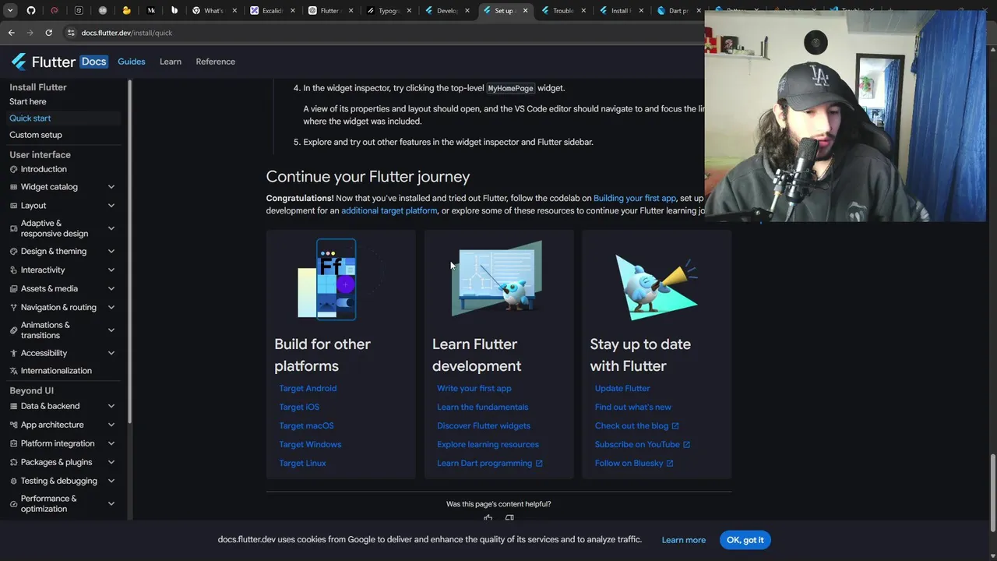Viewport: 997px width, 561px height.
Task: Open the yellow duck pinned tab
Action: coord(127,11)
